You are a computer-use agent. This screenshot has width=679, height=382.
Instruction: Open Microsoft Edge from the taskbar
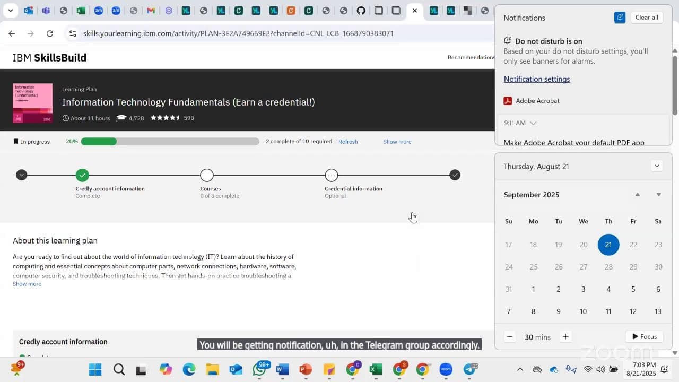(x=189, y=369)
